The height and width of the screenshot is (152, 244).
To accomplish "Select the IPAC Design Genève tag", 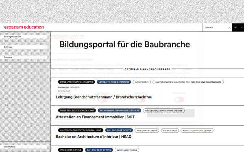I will [71, 150].
